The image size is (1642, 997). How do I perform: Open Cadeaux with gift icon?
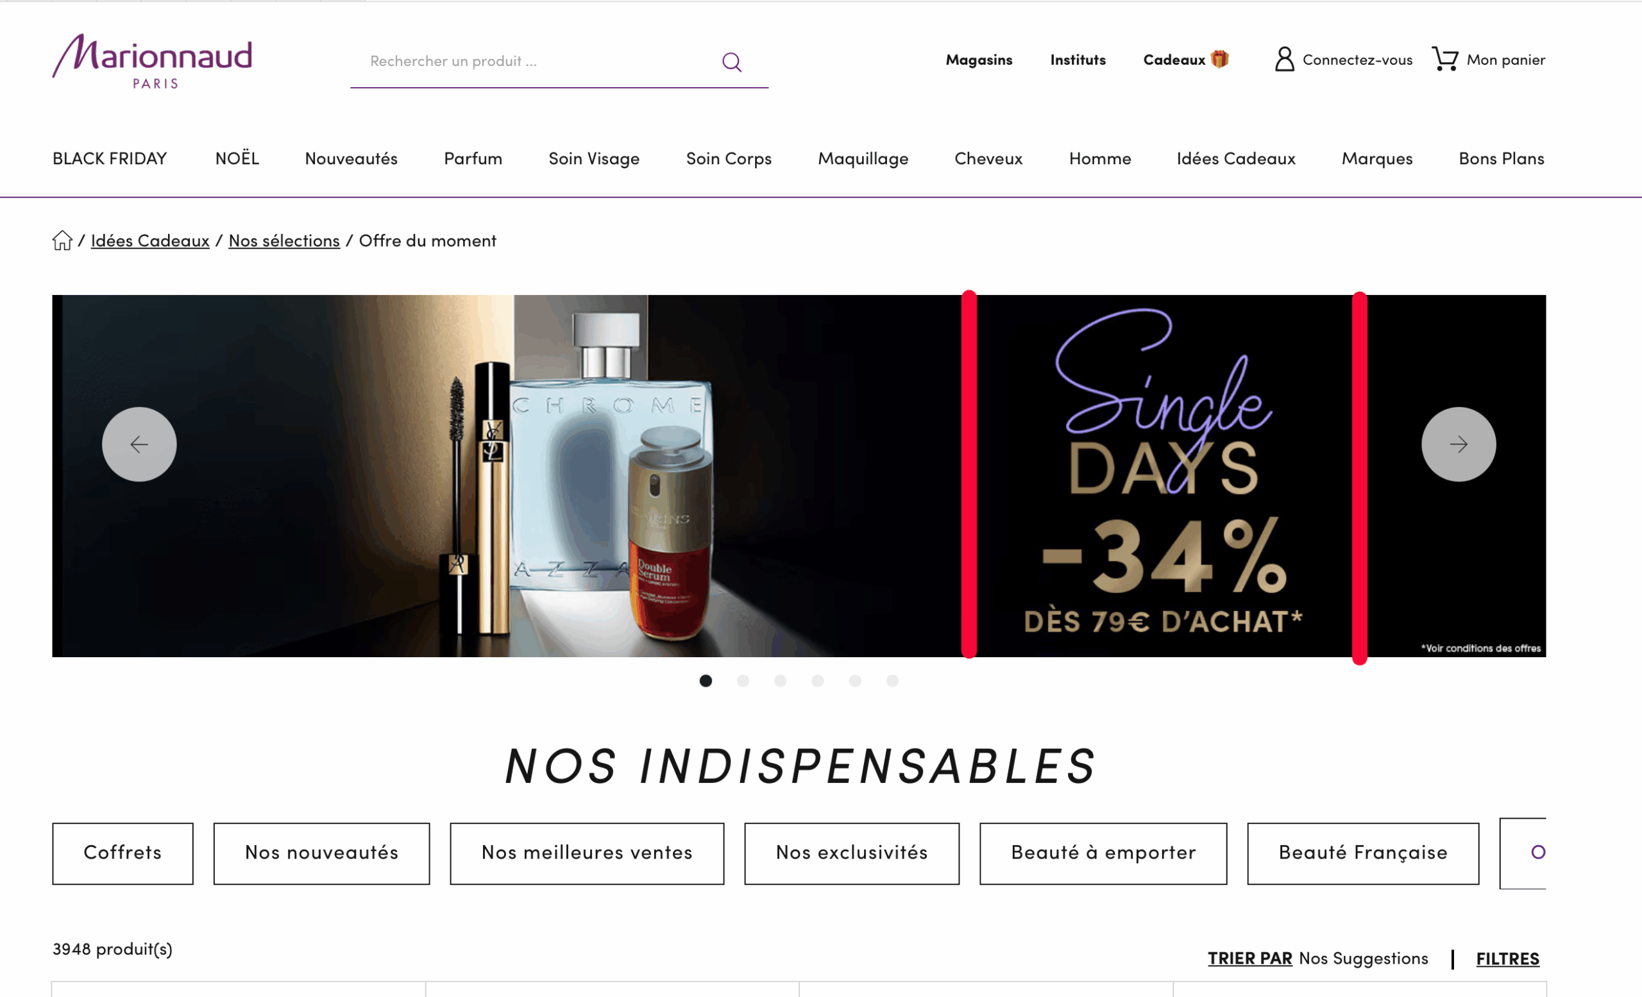(1185, 59)
